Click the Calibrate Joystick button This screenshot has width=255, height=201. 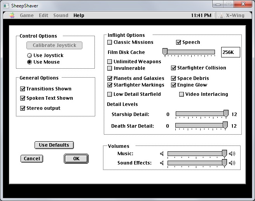pyautogui.click(x=54, y=45)
